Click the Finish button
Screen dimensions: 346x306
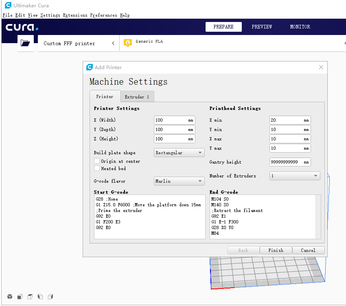276,250
